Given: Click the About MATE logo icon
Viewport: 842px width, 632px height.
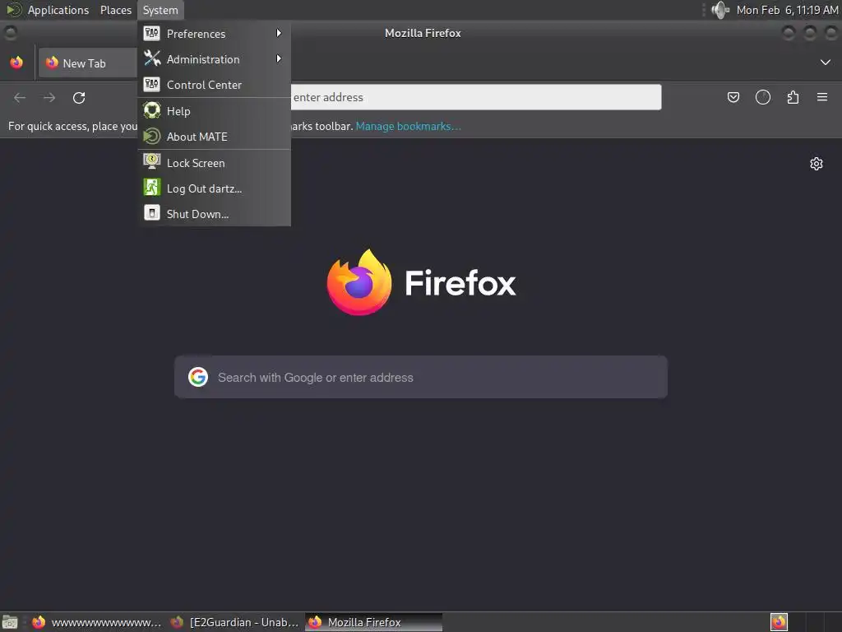Looking at the screenshot, I should click(151, 136).
